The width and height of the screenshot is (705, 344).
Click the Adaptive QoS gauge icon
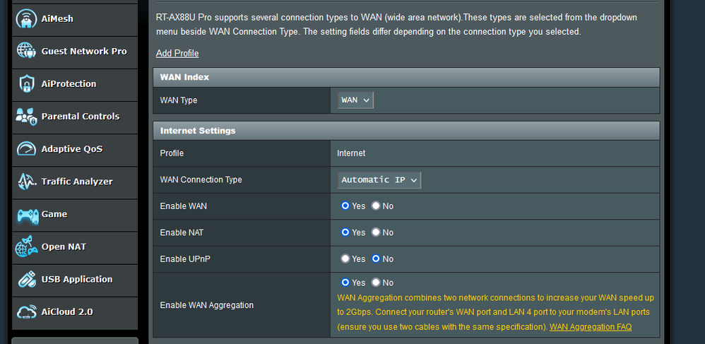point(26,149)
